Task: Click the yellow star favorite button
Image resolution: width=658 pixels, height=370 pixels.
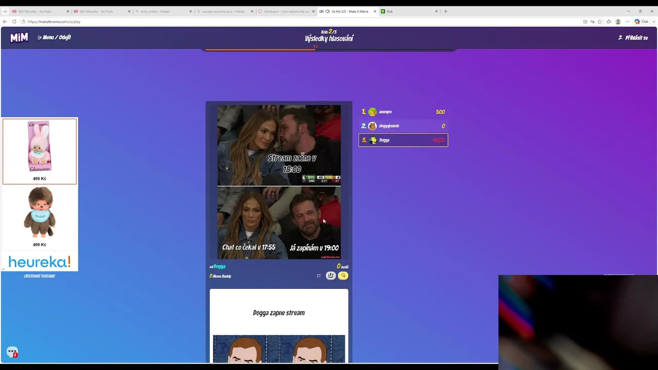Action: click(x=343, y=276)
